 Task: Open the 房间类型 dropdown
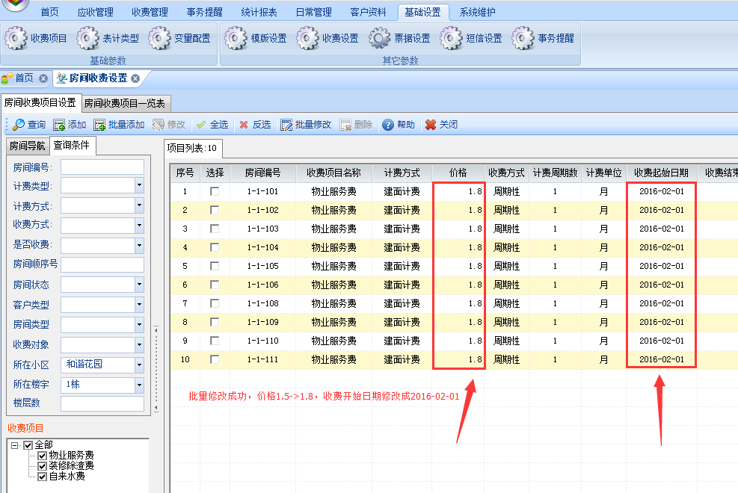pyautogui.click(x=139, y=324)
